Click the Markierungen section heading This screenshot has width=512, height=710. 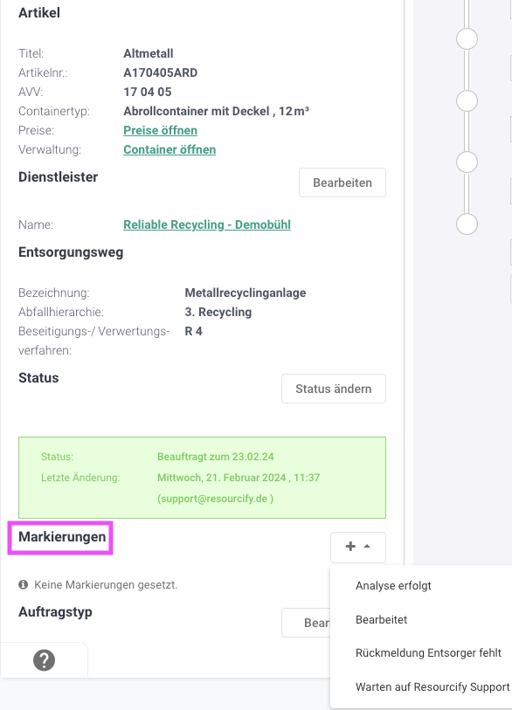[x=62, y=536]
